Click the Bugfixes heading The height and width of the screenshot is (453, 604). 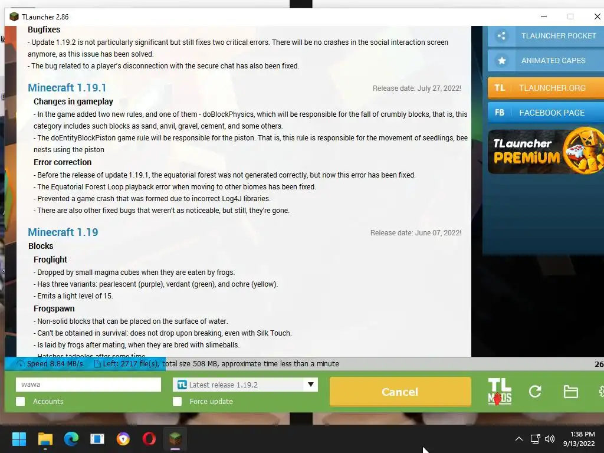(44, 29)
